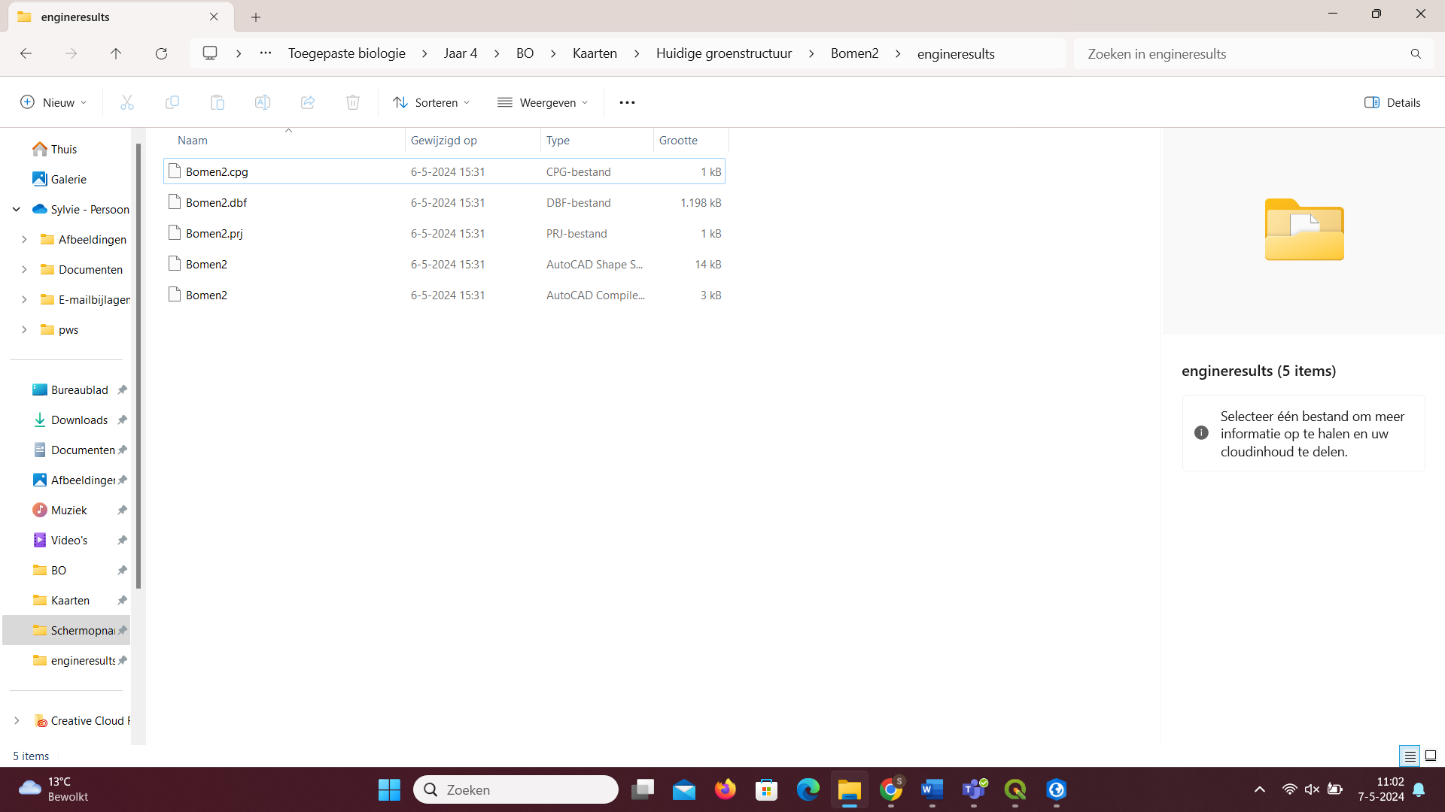The image size is (1445, 812).
Task: Click the Copy icon in toolbar
Action: (172, 102)
